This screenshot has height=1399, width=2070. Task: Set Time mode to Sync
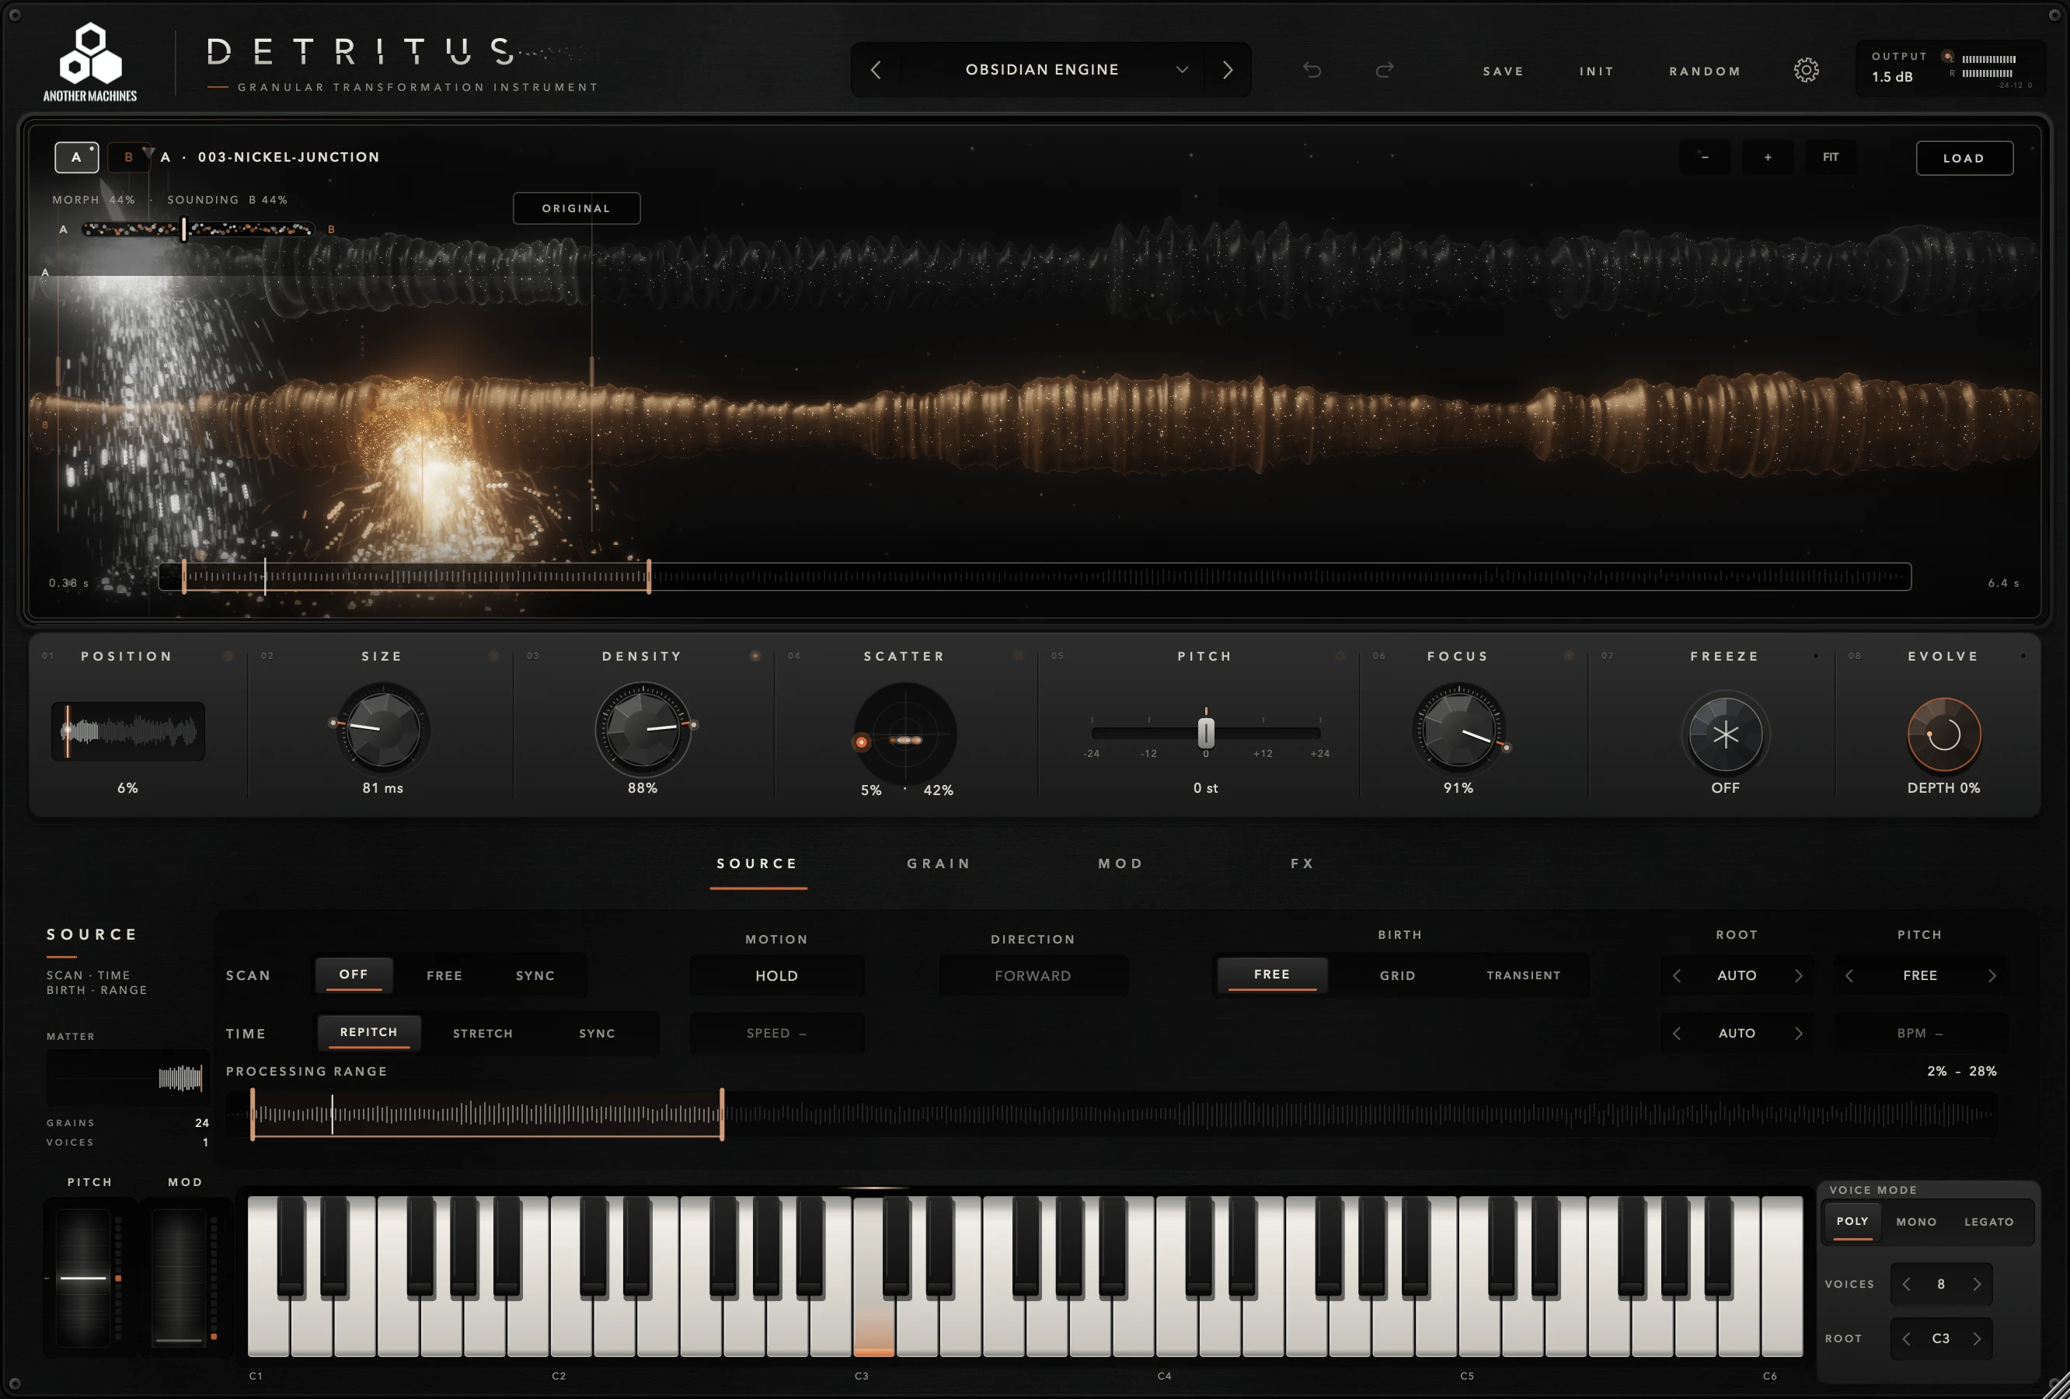[x=597, y=1033]
